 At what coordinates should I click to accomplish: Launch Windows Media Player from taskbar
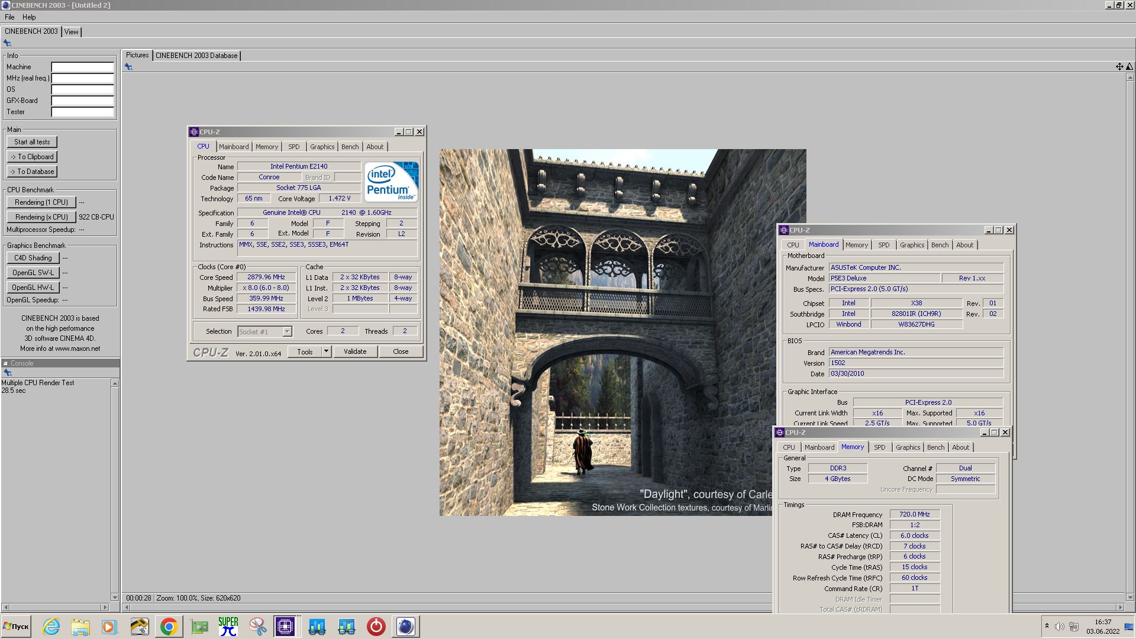pos(109,627)
